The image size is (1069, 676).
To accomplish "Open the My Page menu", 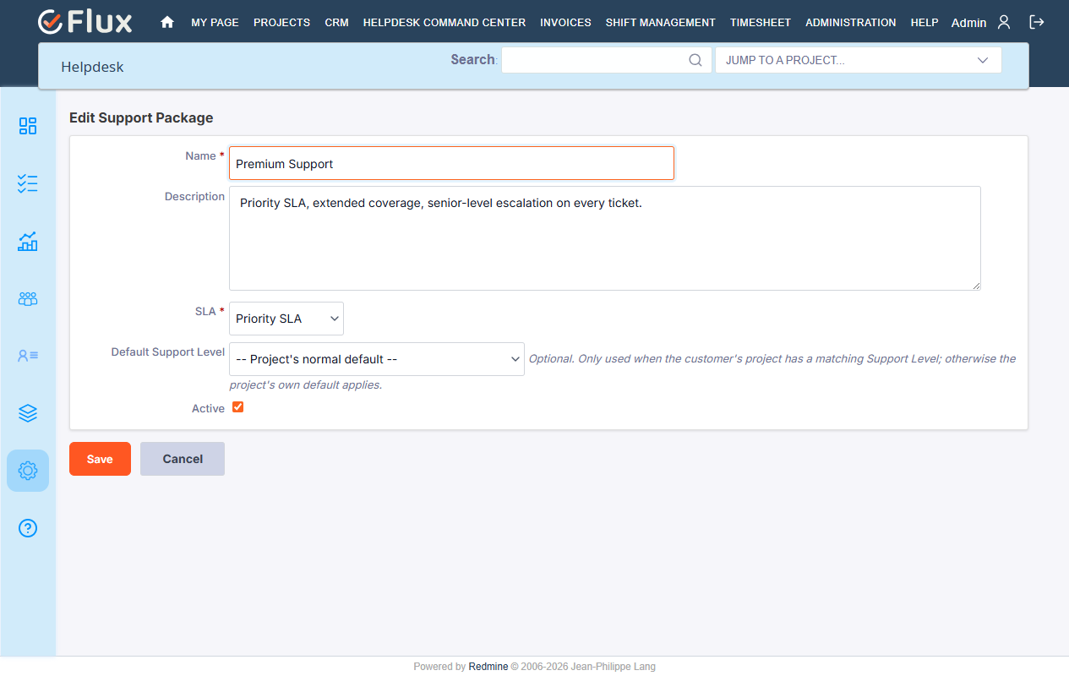I will (215, 23).
